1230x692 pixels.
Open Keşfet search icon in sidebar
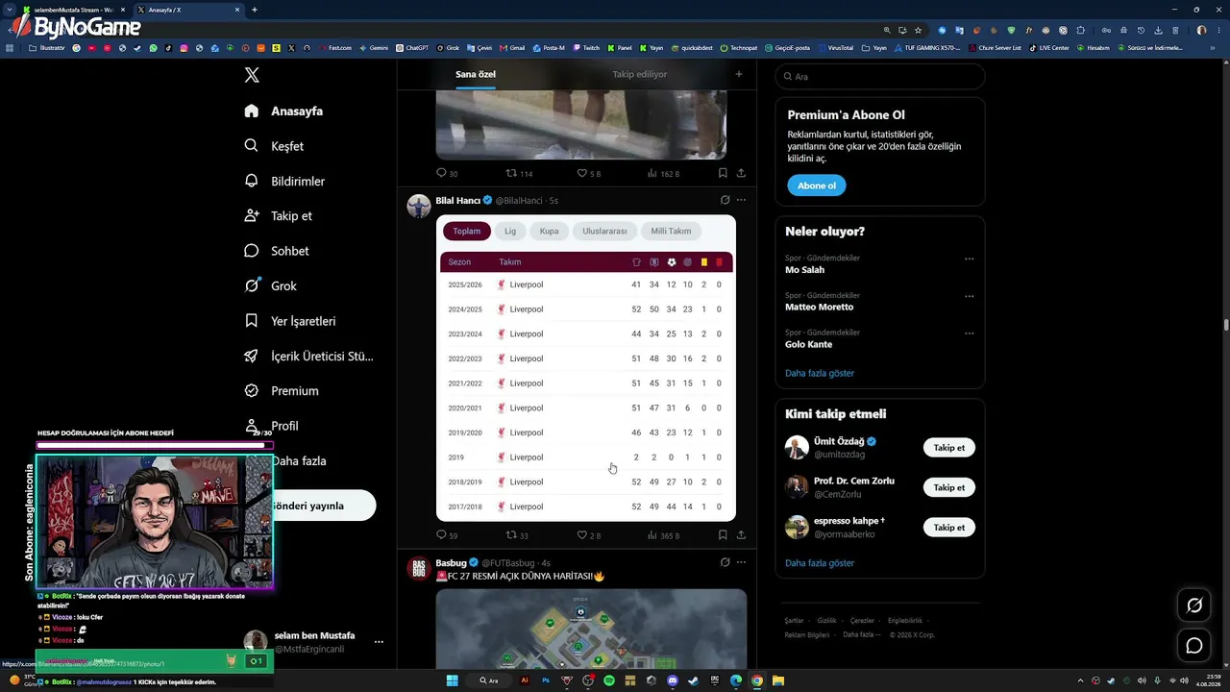tap(252, 146)
